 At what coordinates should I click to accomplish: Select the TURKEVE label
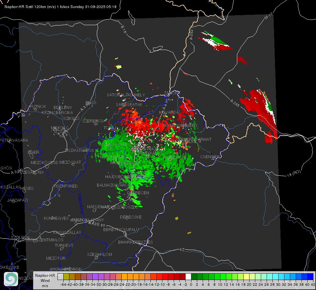click(64, 245)
